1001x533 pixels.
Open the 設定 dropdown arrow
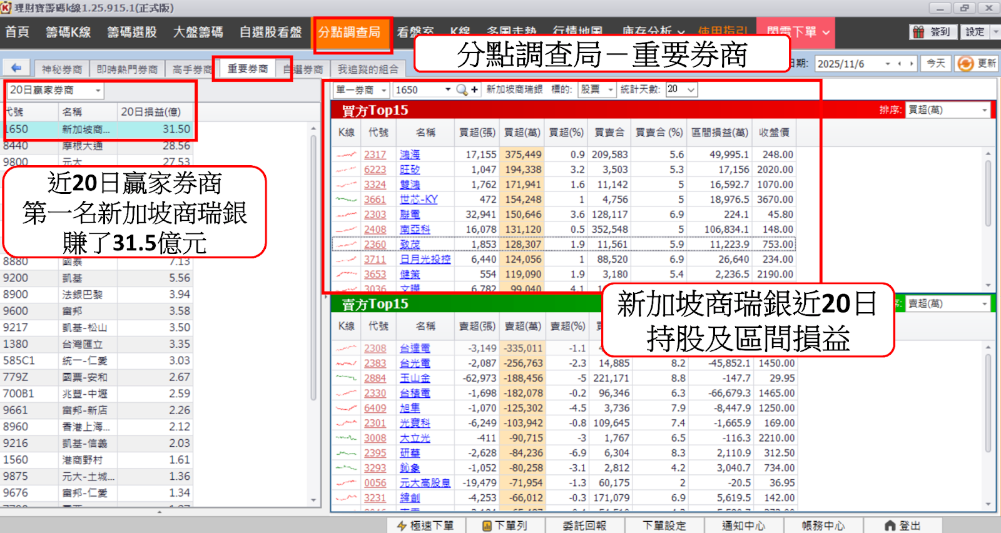[995, 31]
